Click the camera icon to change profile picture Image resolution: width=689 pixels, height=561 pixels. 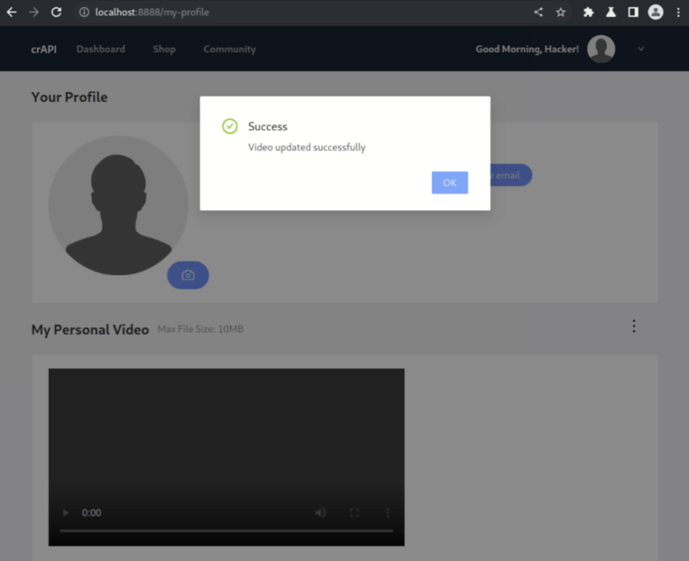(188, 275)
